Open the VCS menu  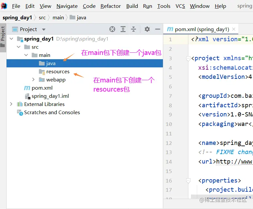pos(180,6)
